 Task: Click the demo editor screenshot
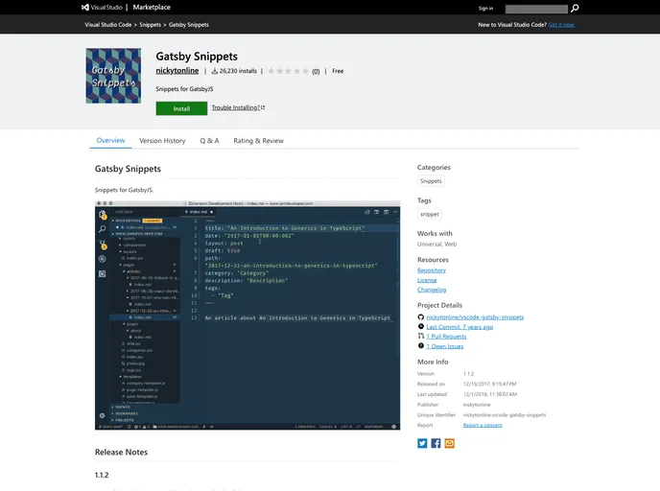pyautogui.click(x=247, y=316)
